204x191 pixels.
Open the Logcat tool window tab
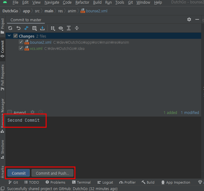tap(105, 182)
